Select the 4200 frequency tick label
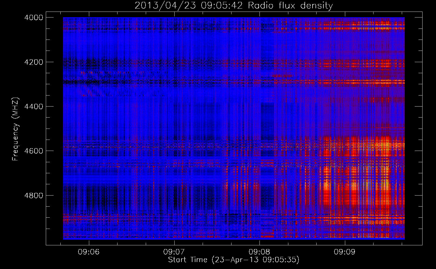This screenshot has width=436, height=269. pyautogui.click(x=34, y=62)
